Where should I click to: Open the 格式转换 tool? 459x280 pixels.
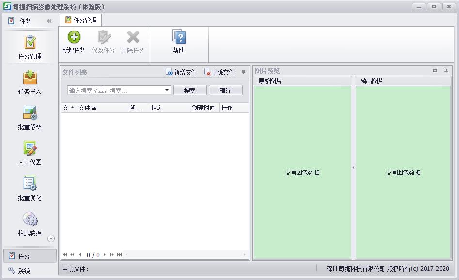[x=30, y=224]
